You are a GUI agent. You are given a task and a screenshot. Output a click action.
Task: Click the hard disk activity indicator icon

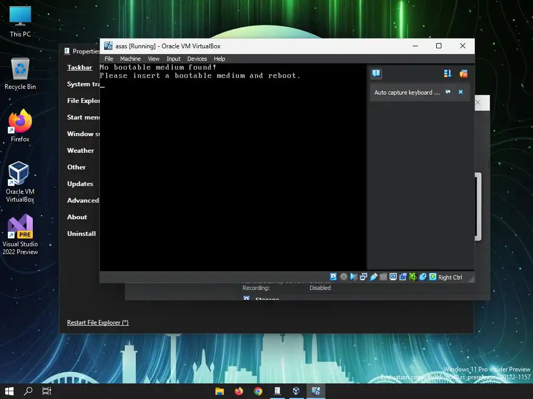pyautogui.click(x=333, y=277)
